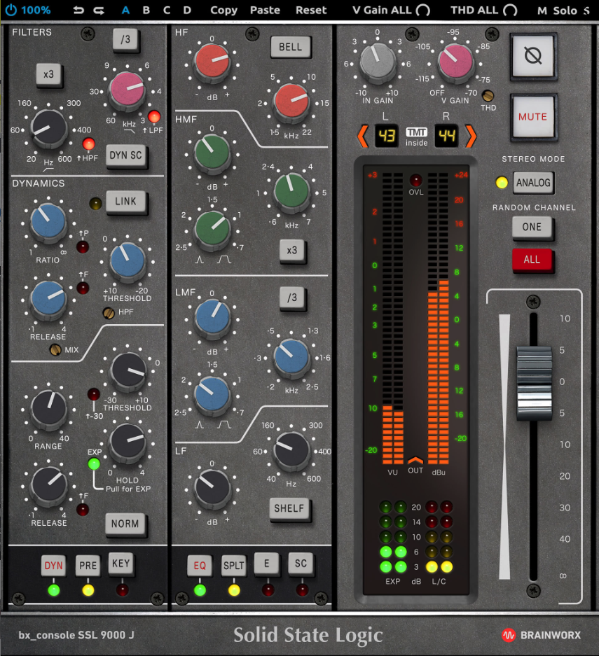Viewport: 599px width, 656px height.
Task: Click the NORM button in Dynamics section
Action: [x=125, y=524]
